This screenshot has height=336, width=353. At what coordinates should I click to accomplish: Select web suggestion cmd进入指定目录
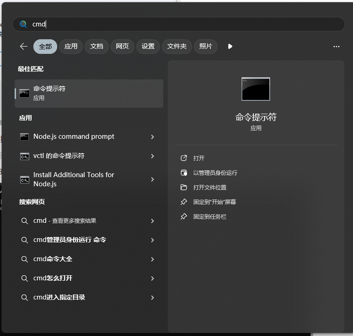(x=89, y=298)
